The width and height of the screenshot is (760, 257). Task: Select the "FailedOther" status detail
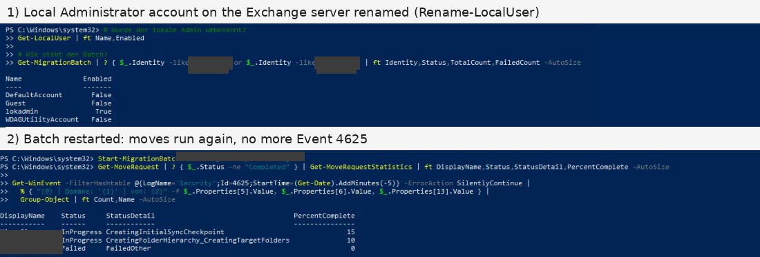pyautogui.click(x=129, y=249)
